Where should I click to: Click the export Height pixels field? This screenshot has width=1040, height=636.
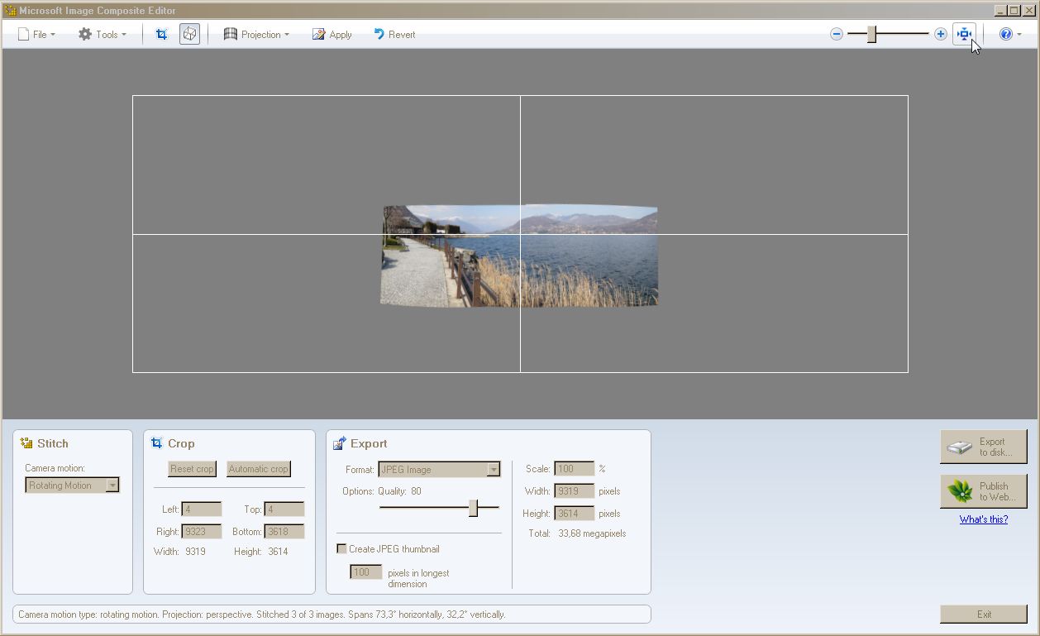pyautogui.click(x=575, y=514)
